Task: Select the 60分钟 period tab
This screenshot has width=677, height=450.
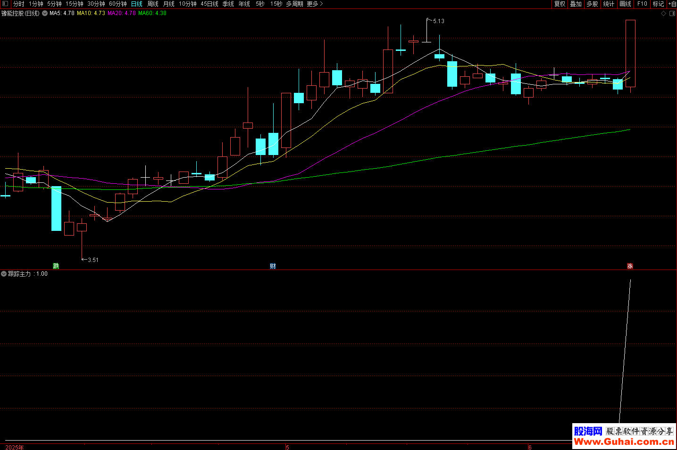Action: (118, 4)
